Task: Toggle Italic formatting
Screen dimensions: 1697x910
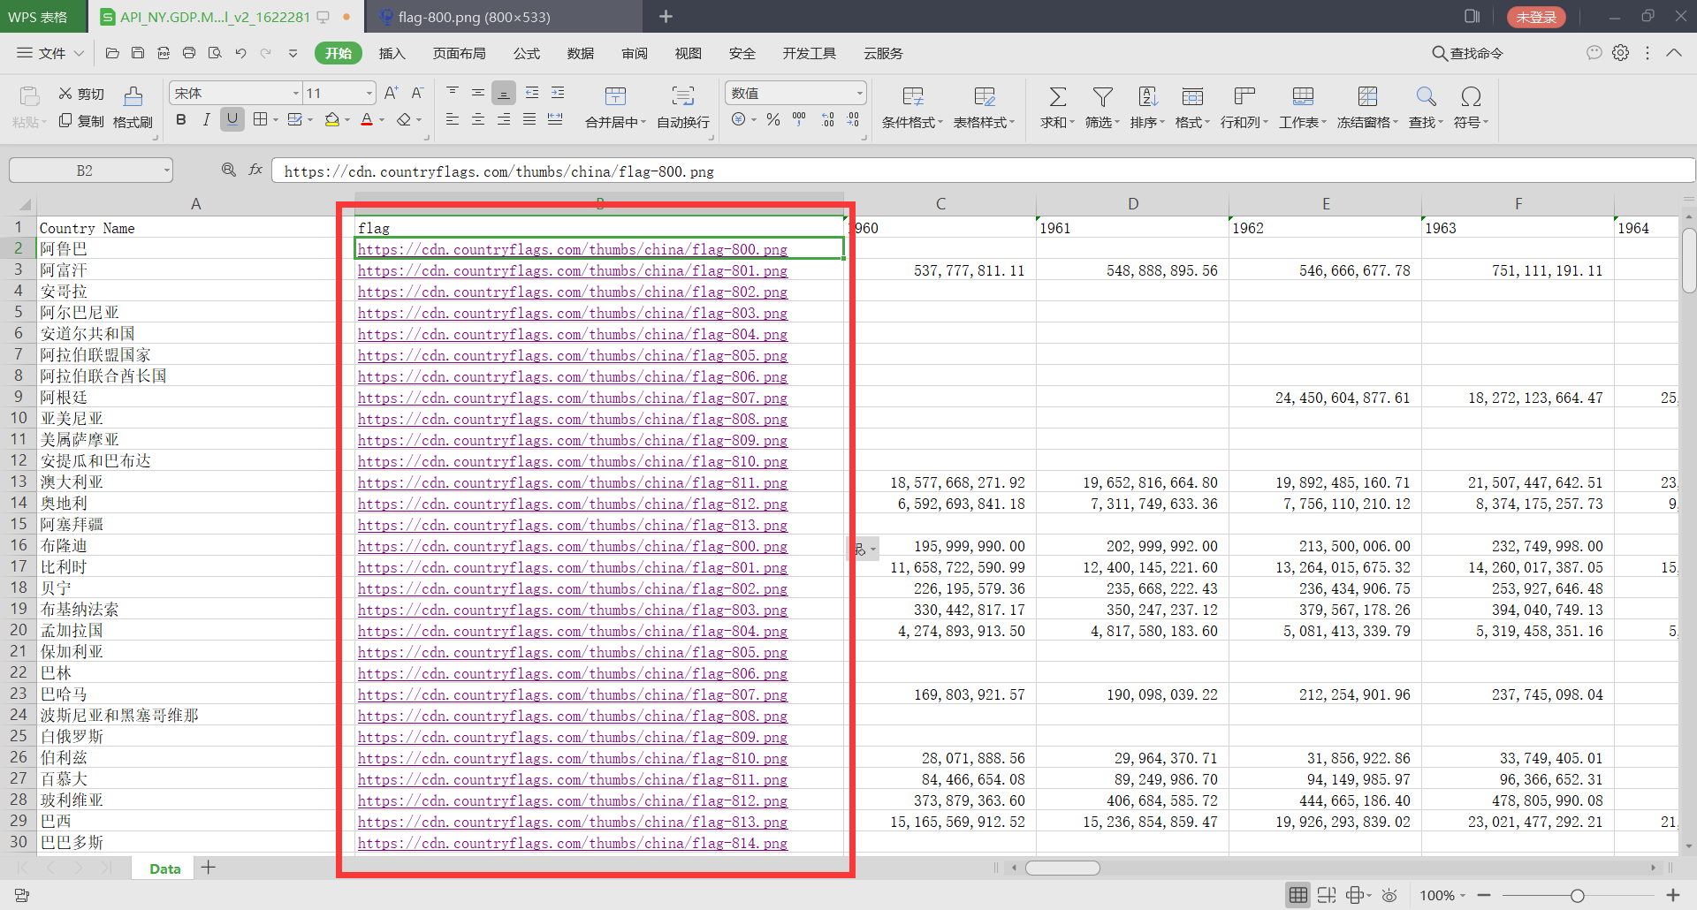Action: [x=206, y=119]
